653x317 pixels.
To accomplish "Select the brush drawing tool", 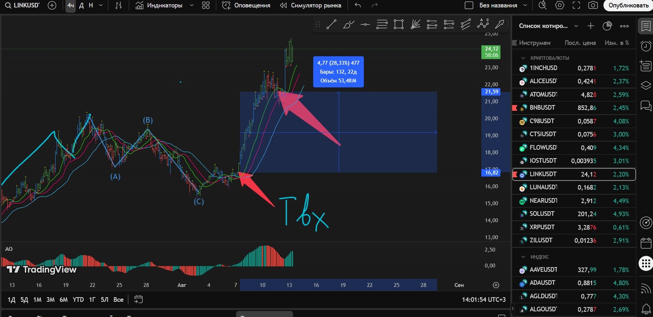I will (348, 24).
